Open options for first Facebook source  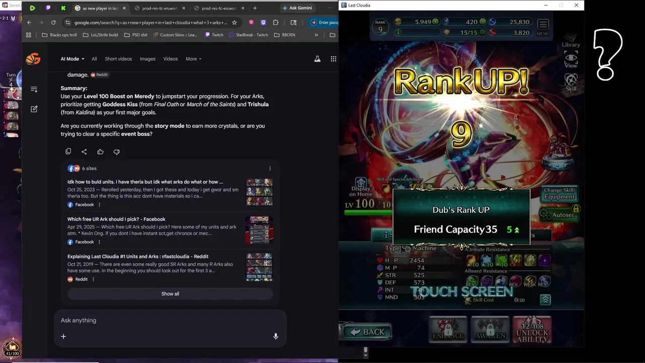point(99,205)
